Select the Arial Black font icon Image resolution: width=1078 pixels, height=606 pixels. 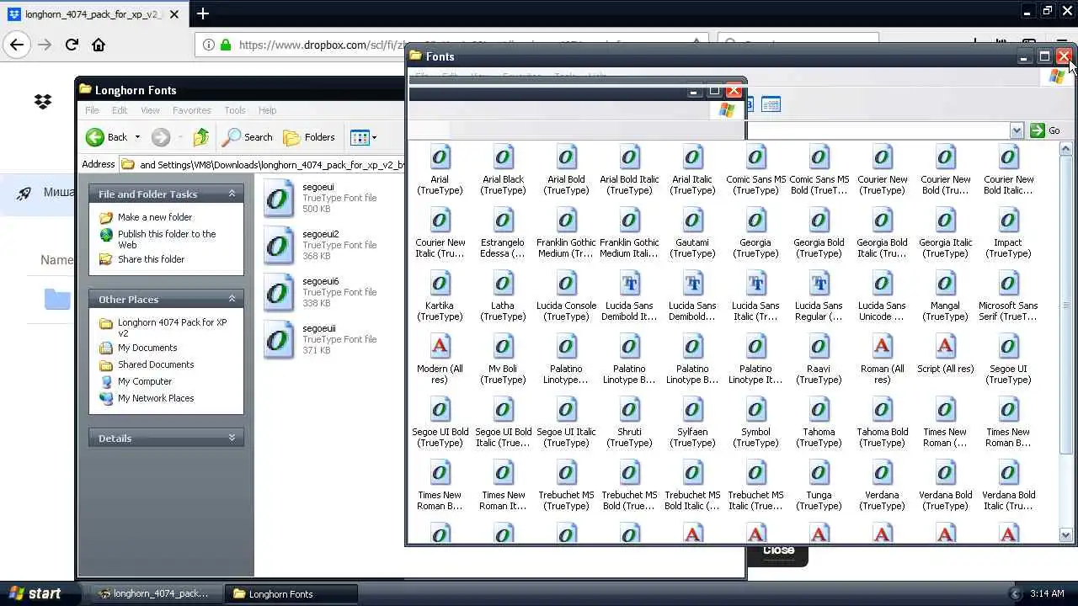tap(503, 157)
